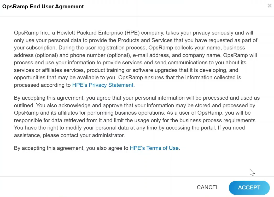Open HPE's Privacy Statement link

(103, 85)
